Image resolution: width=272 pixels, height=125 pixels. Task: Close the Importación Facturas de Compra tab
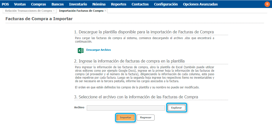coord(105,11)
